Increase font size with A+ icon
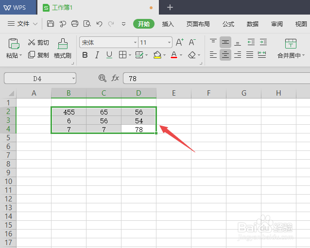310x248 pixels. (180, 42)
